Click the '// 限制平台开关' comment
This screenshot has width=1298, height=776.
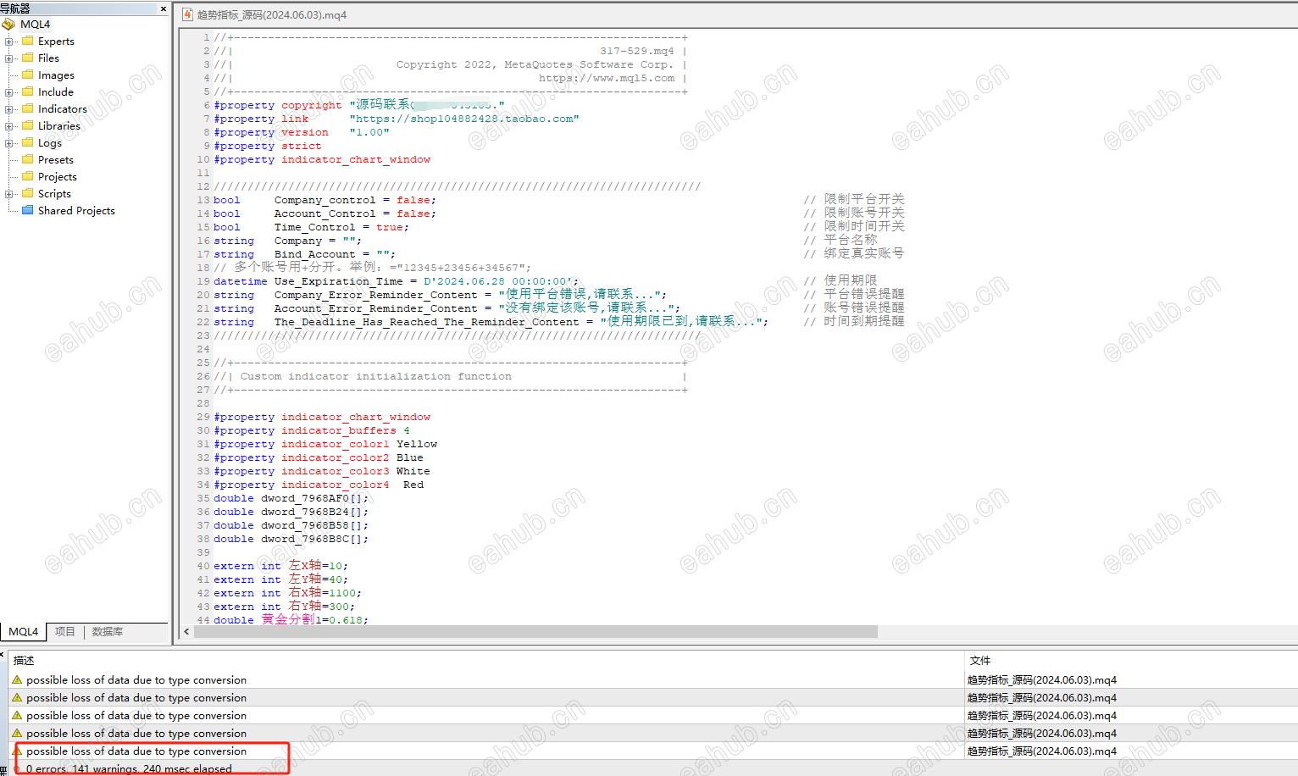click(854, 199)
